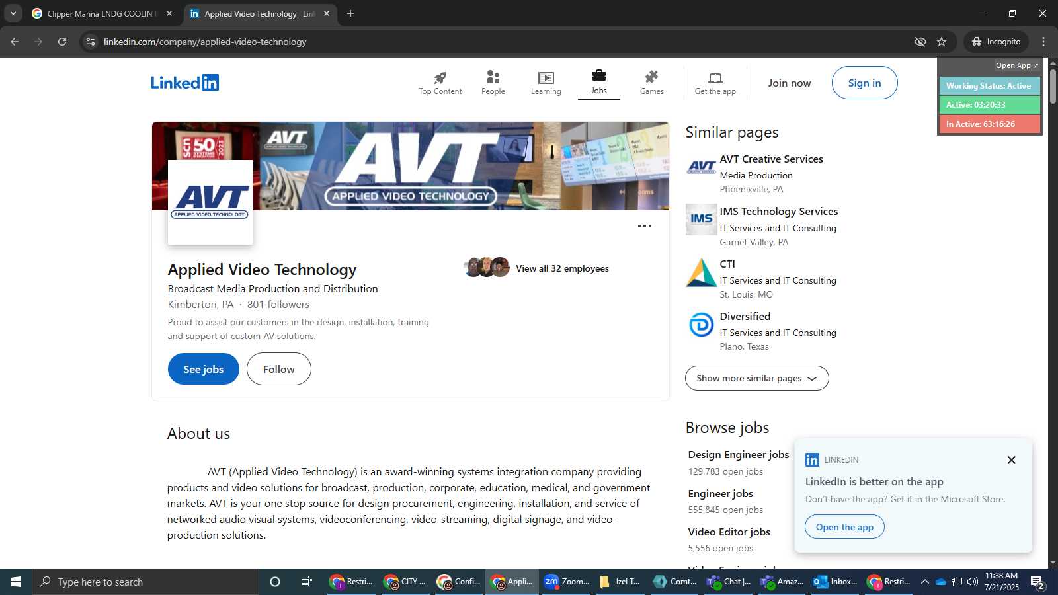Click the taskbar search box
This screenshot has width=1058, height=595.
tap(145, 582)
